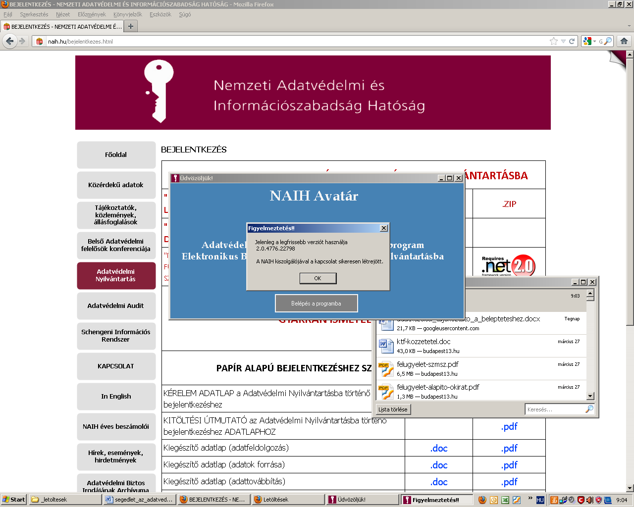Select Adatvédelmi Nyilvántartás sidebar item
Screen dimensions: 634x507
[116, 275]
